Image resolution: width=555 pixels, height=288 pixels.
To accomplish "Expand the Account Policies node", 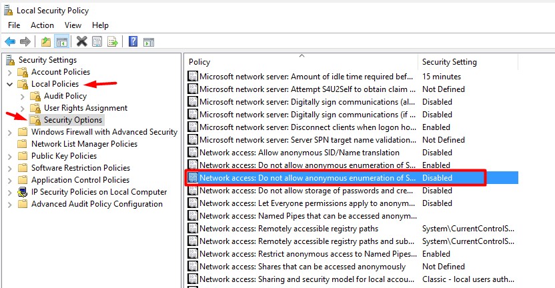I will click(x=9, y=72).
